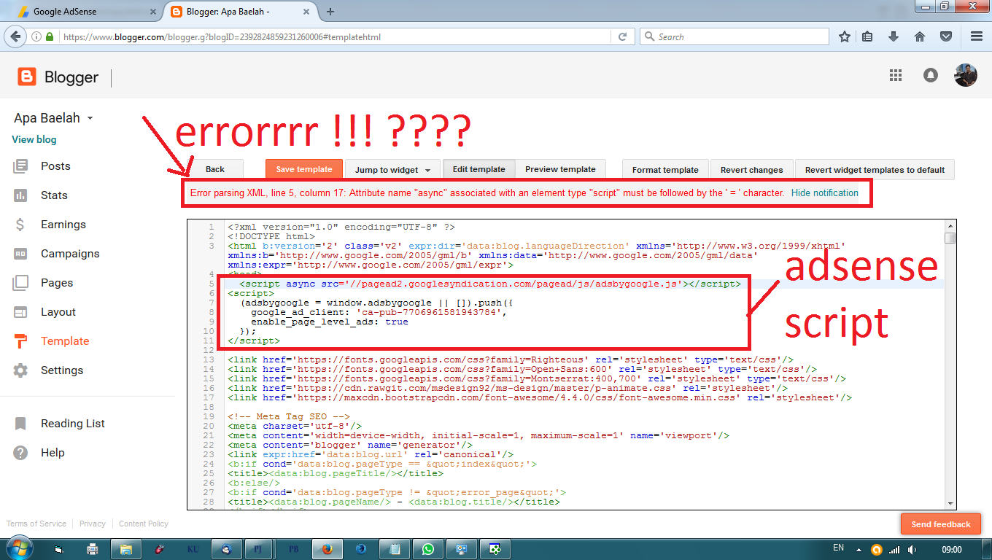Click line 5 script async code
Viewport: 992px width, 560px height.
click(x=490, y=284)
